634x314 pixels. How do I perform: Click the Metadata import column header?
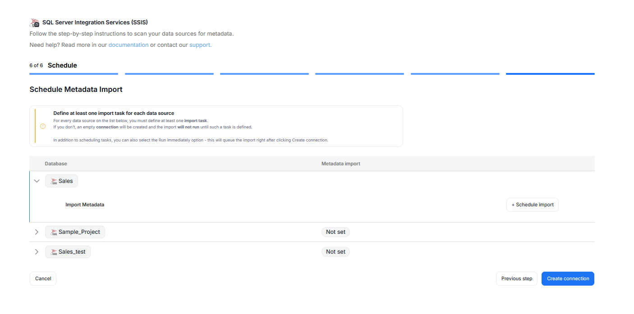[340, 164]
